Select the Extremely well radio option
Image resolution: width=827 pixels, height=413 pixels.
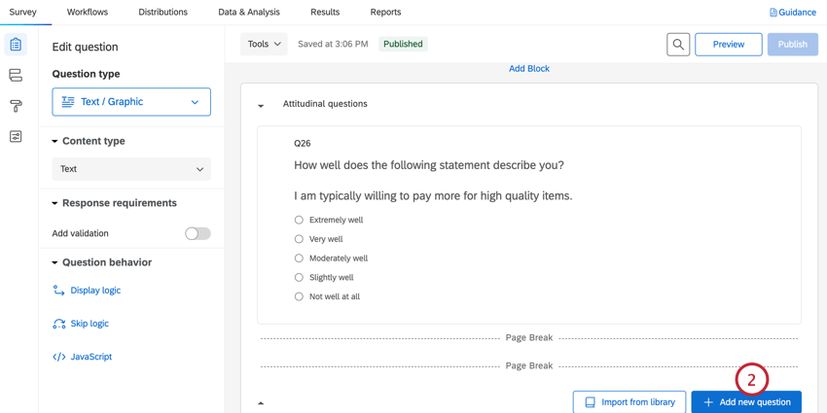point(299,220)
